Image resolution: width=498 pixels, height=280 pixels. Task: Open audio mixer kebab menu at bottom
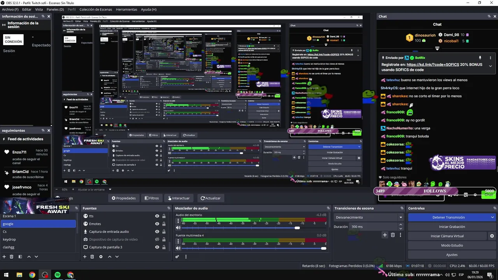pyautogui.click(x=186, y=257)
